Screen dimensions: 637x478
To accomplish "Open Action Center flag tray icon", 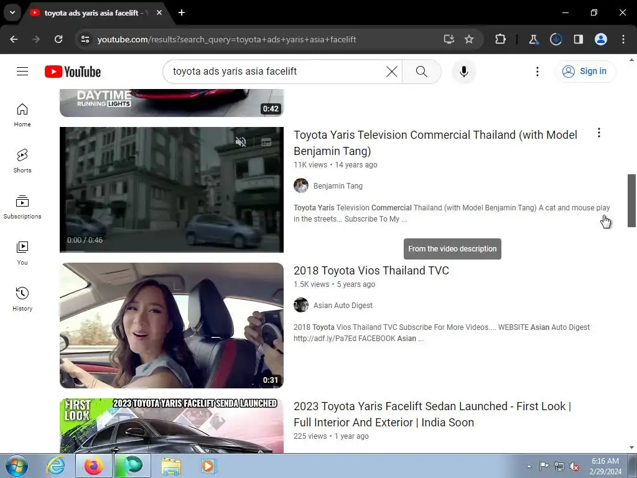I will [x=544, y=466].
